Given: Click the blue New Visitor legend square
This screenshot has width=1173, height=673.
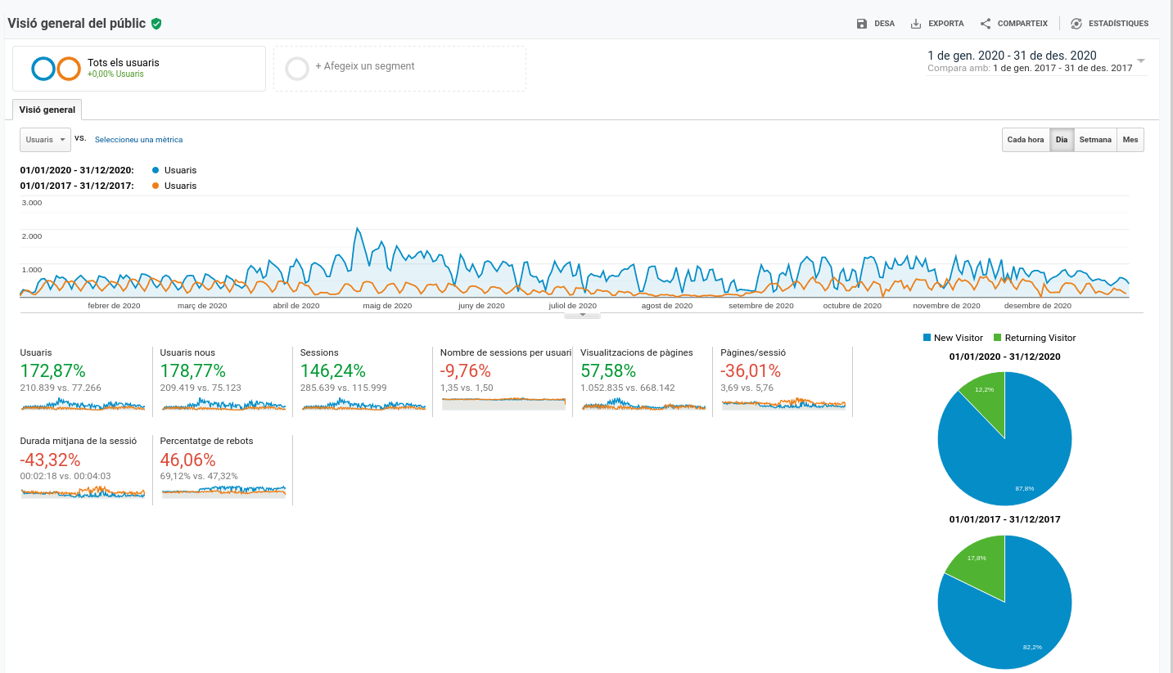Looking at the screenshot, I should 927,338.
